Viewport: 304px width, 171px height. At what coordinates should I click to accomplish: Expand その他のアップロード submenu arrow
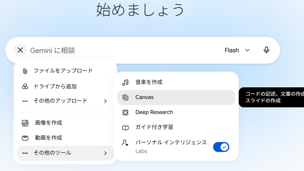pos(105,101)
